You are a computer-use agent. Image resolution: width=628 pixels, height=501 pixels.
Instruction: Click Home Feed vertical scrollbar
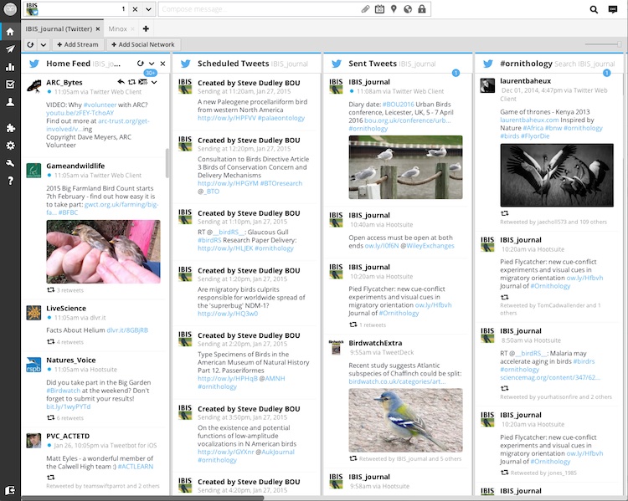167,163
